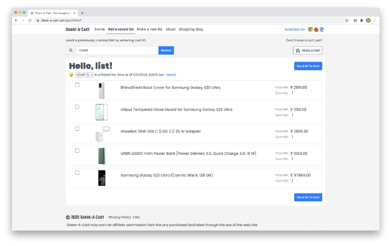Click the Flipkart logo icon next to cart ID
This screenshot has height=246, width=391.
coord(71,74)
